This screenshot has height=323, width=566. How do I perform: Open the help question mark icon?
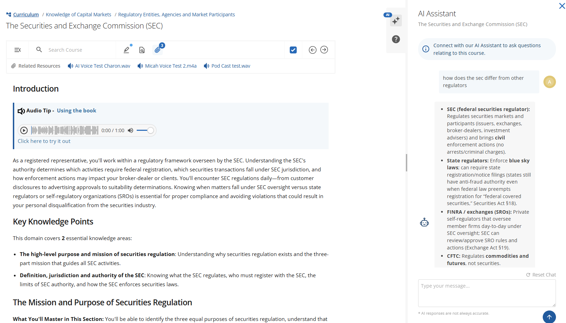click(396, 39)
